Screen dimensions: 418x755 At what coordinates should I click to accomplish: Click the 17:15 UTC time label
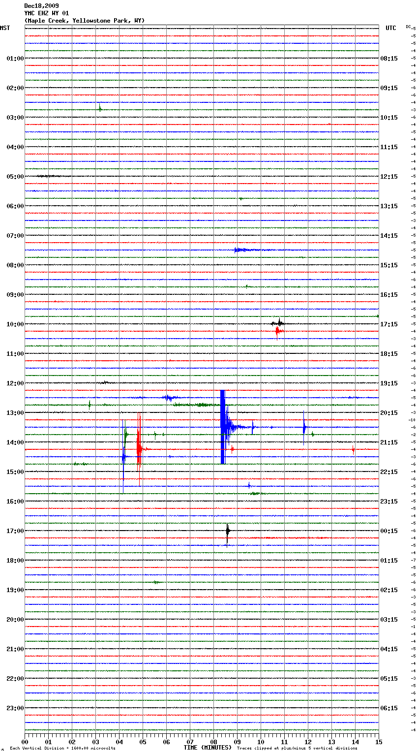(x=389, y=324)
